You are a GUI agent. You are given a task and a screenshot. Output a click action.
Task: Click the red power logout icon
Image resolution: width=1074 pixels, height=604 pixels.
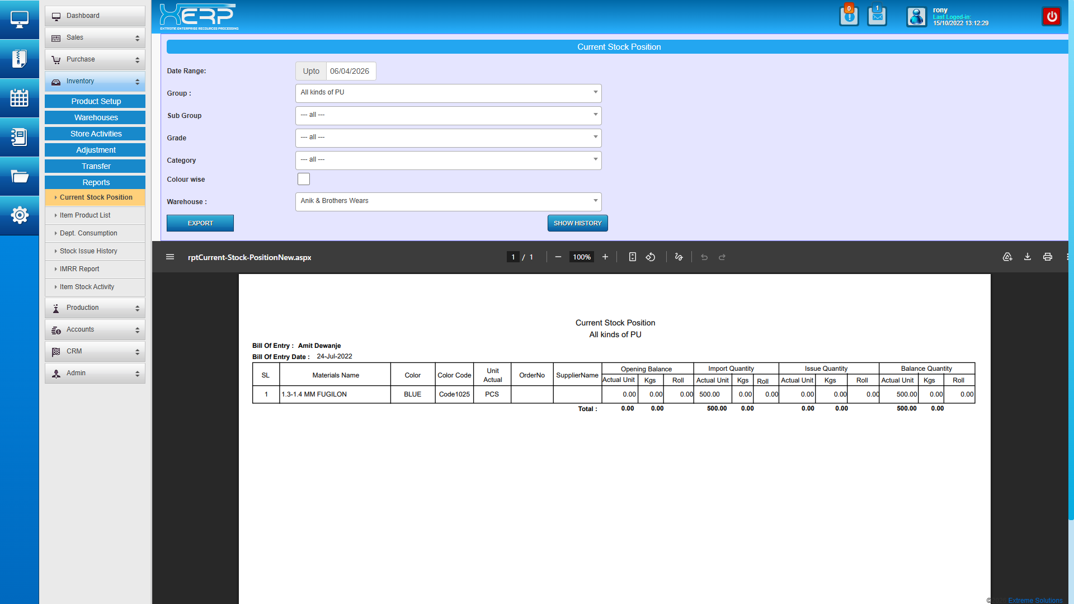tap(1052, 17)
